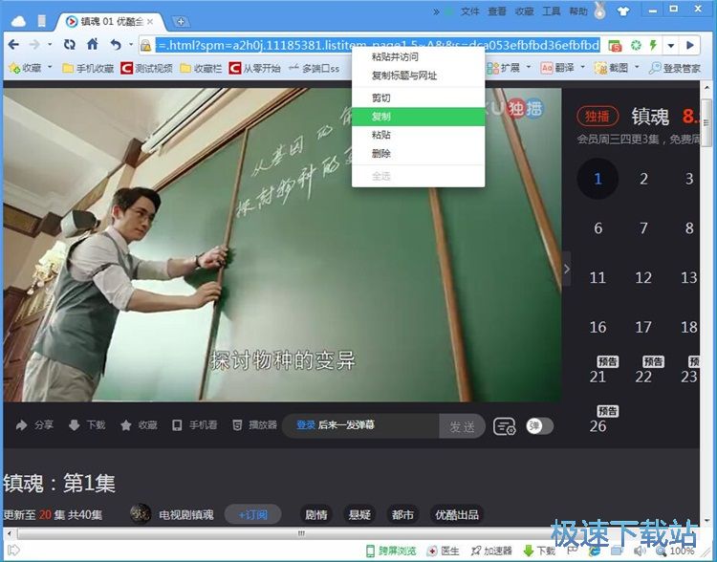Click the browser back arrow
717x562 pixels.
coord(13,44)
